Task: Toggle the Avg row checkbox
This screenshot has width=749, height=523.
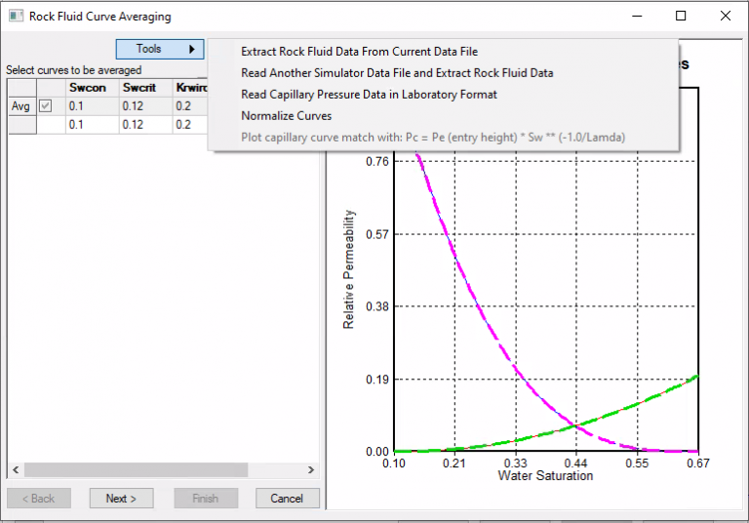Action: pos(45,106)
